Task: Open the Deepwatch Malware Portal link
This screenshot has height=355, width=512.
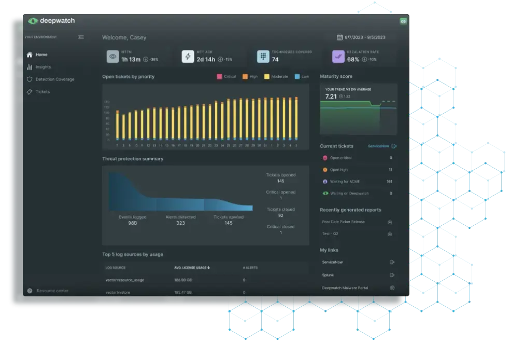Action: [345, 288]
